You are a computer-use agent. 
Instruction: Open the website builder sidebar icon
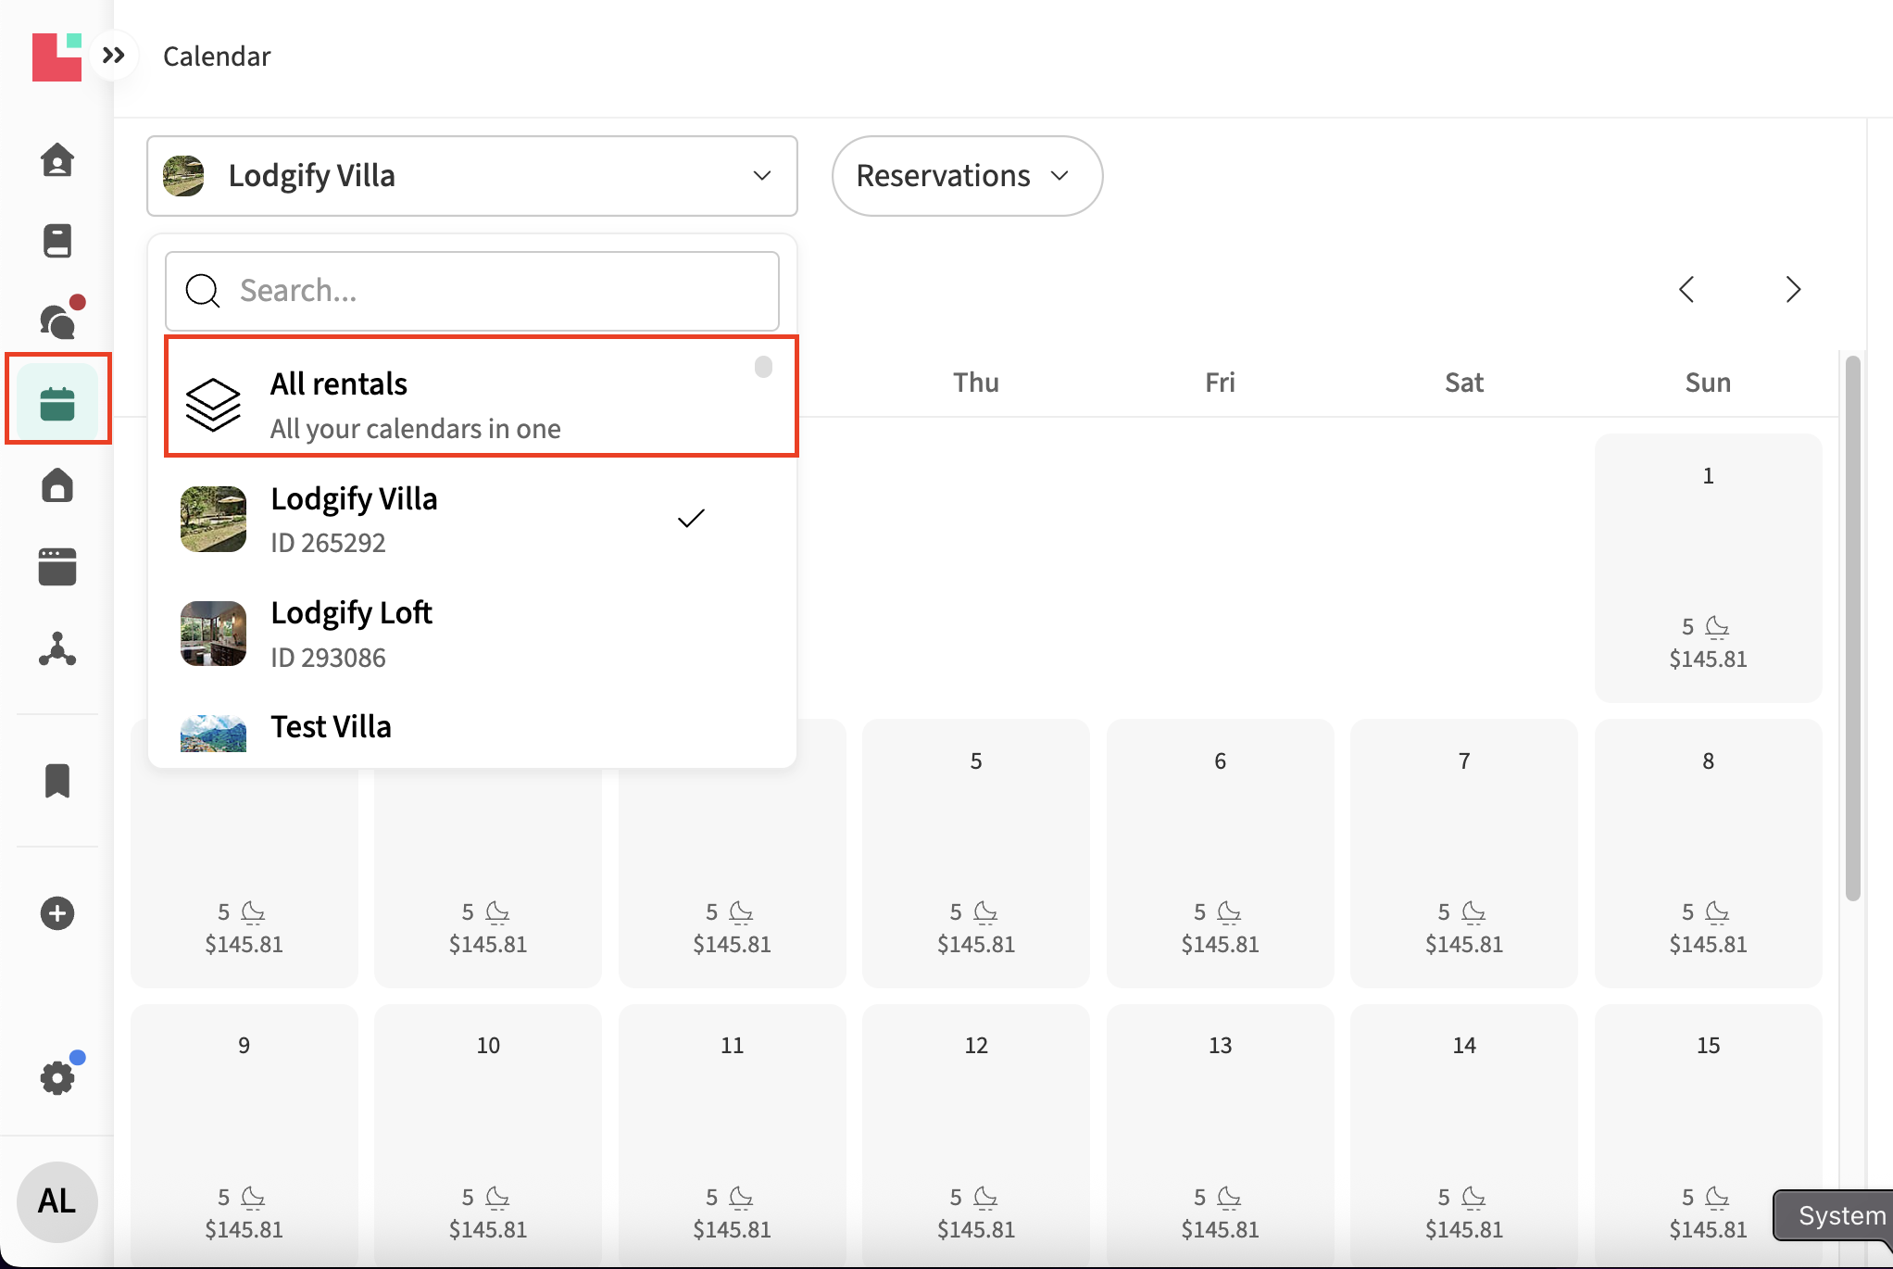(x=57, y=567)
